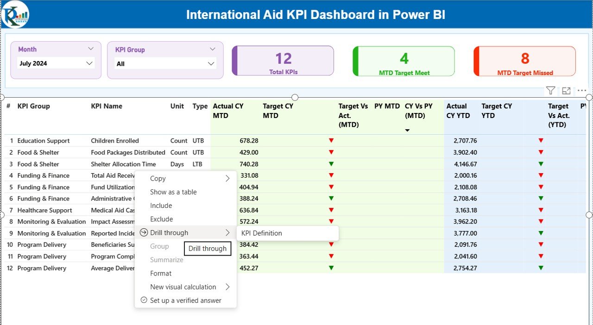
Task: Click the check icon beside Set up a verified answer
Action: coord(144,300)
